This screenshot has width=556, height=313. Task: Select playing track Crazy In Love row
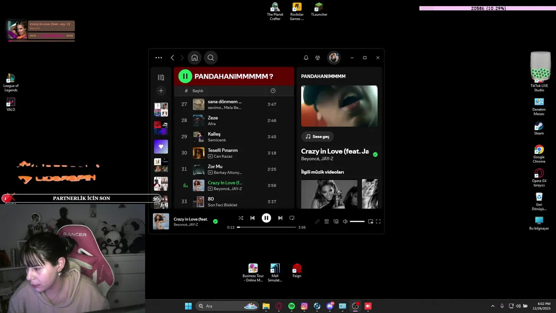[234, 186]
